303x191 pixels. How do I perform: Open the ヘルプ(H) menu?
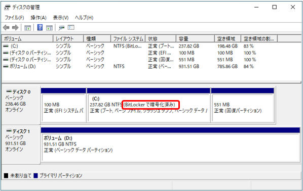pos(84,18)
